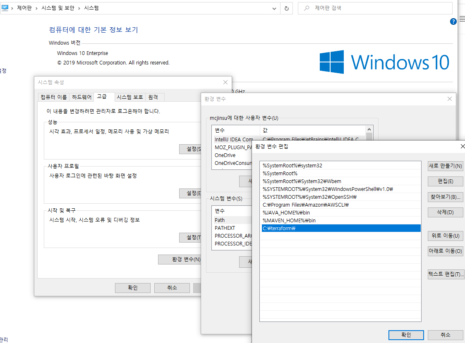Click 편집(E) button
Image resolution: width=465 pixels, height=343 pixels.
tap(446, 181)
